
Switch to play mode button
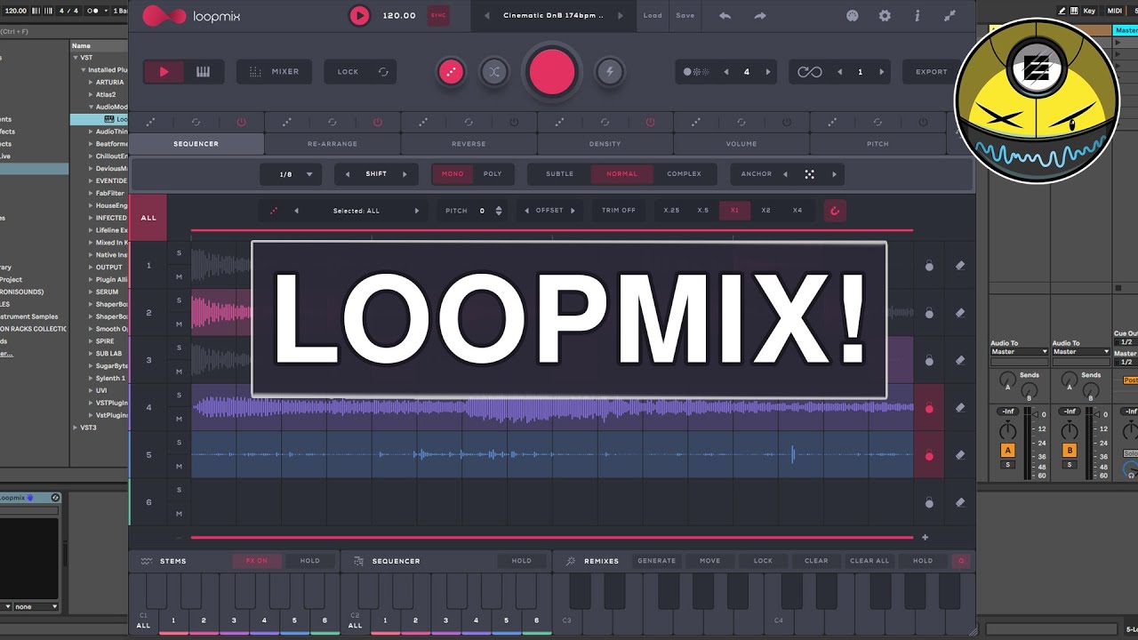(164, 72)
